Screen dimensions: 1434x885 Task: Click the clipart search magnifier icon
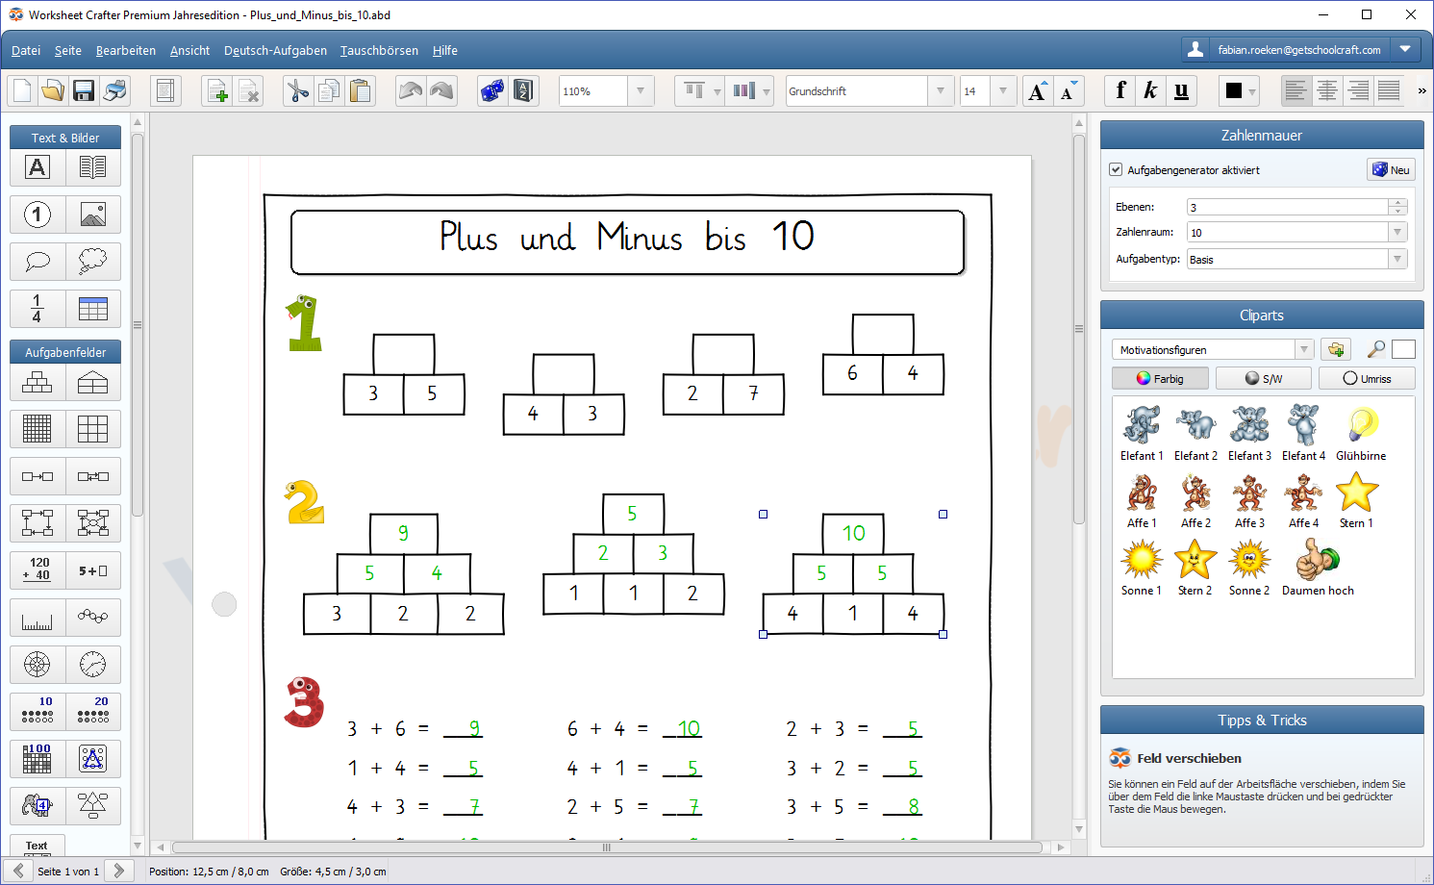coord(1376,349)
